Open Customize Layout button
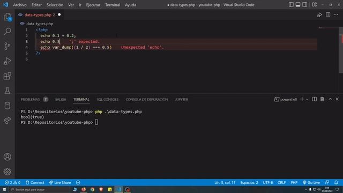The height and width of the screenshot is (193, 343). (315, 5)
